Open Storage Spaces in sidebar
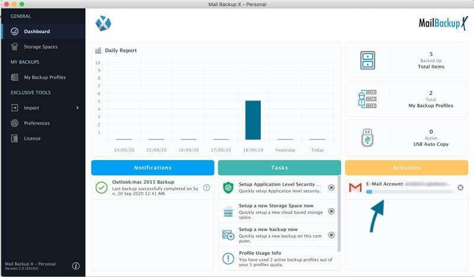Image resolution: width=474 pixels, height=277 pixels. pyautogui.click(x=43, y=47)
